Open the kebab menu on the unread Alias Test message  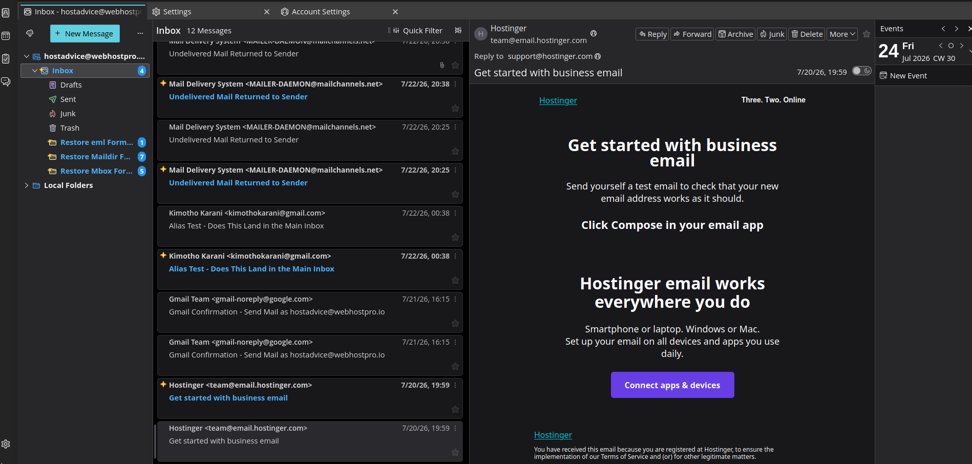(455, 256)
